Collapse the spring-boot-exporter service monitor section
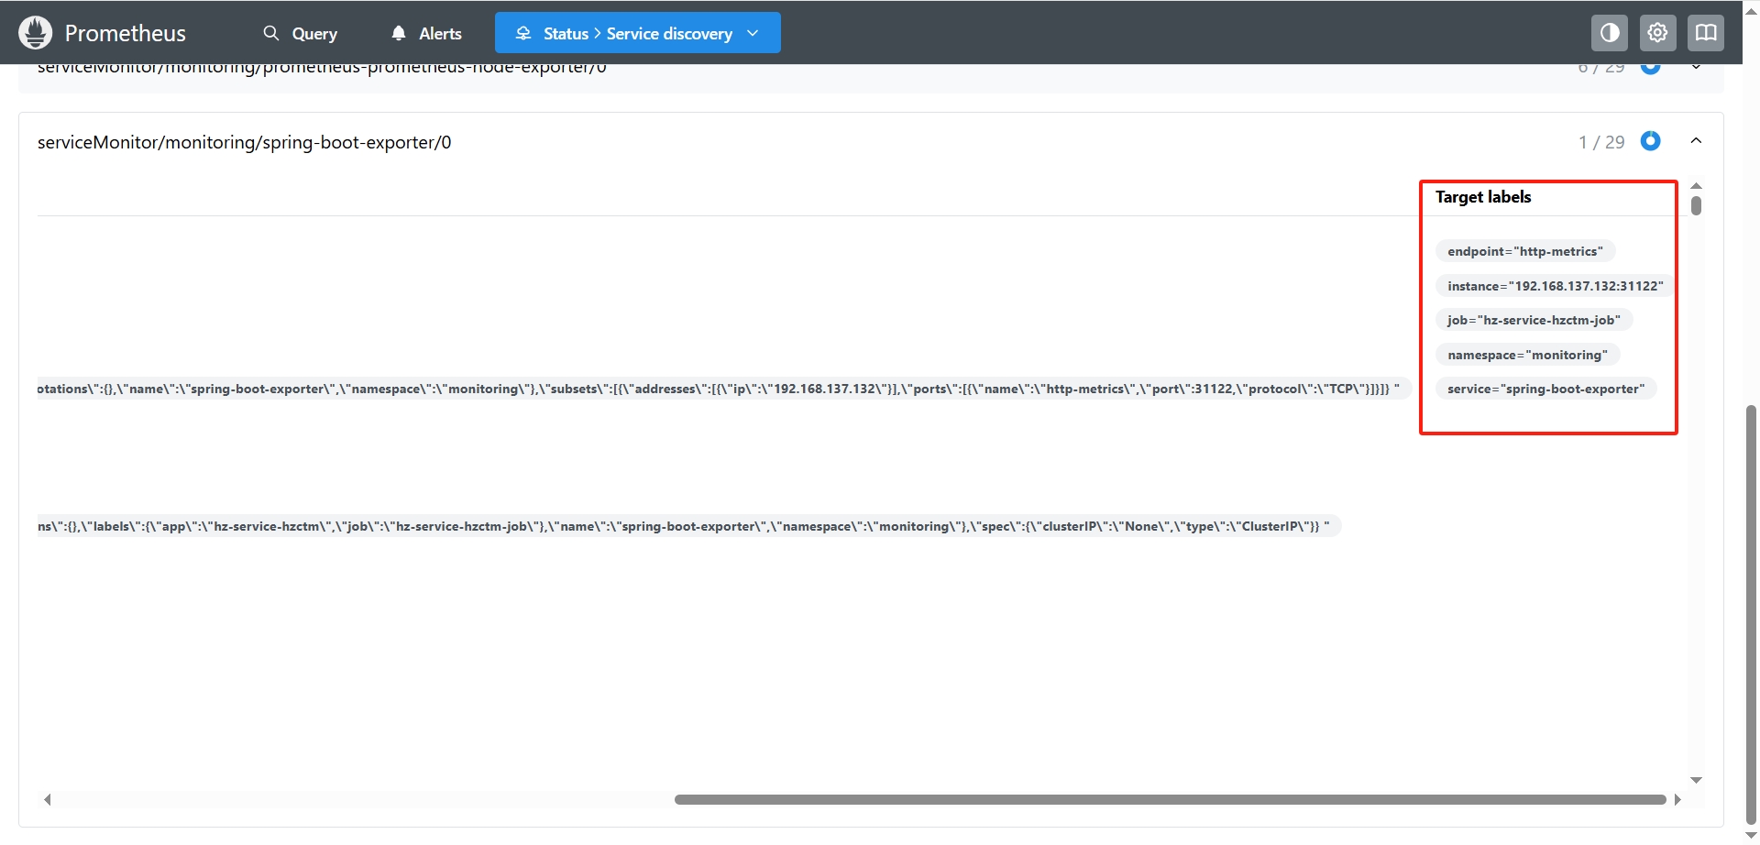This screenshot has width=1760, height=845. click(x=1696, y=141)
